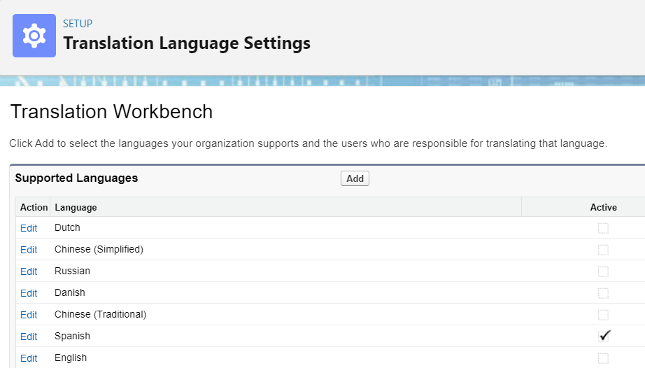Viewport: 645px width, 368px height.
Task: Toggle Active checkbox for Dutch
Action: tap(603, 228)
